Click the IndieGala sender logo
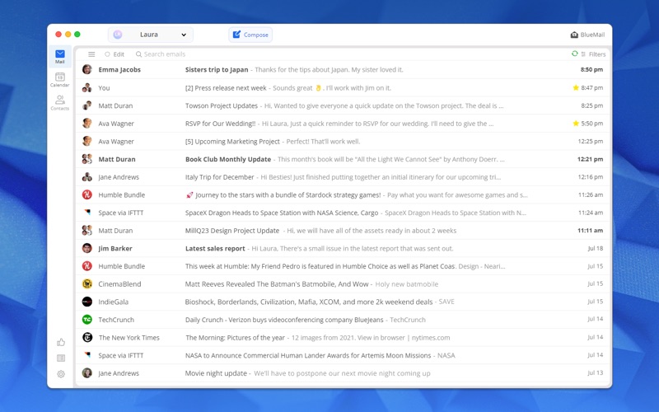The width and height of the screenshot is (659, 412). [x=87, y=302]
